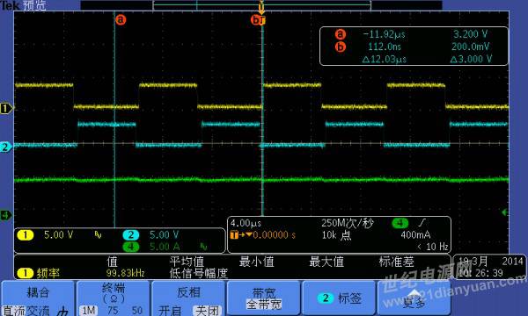Click the 4.00µs timebase readout
The image size is (528, 316).
pyautogui.click(x=246, y=223)
